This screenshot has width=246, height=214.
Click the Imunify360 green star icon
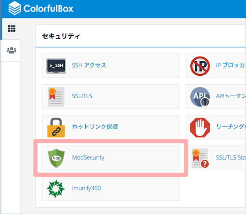click(x=56, y=189)
